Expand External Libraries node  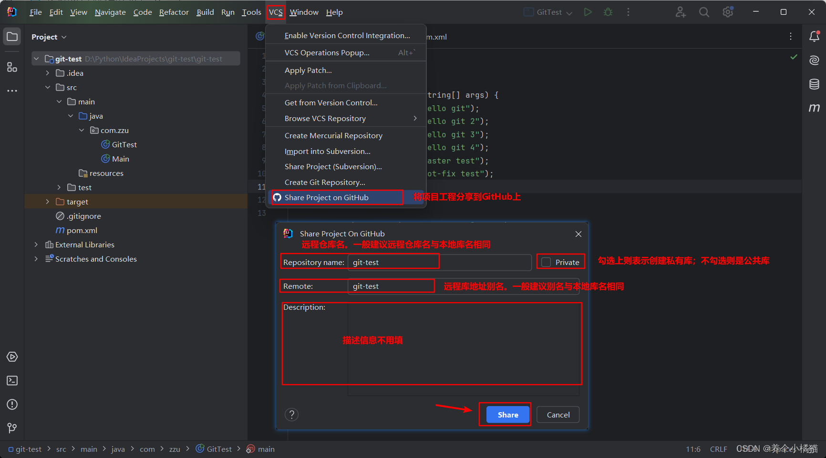pos(36,244)
